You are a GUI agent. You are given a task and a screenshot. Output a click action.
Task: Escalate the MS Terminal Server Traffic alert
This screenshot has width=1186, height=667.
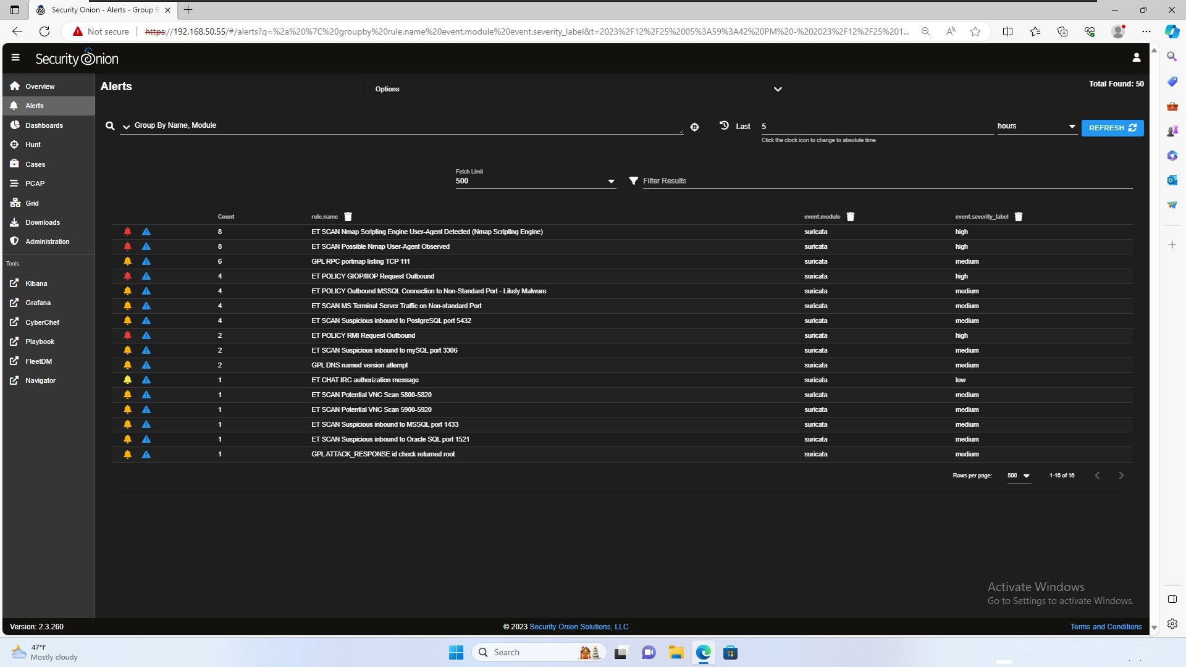tap(146, 306)
